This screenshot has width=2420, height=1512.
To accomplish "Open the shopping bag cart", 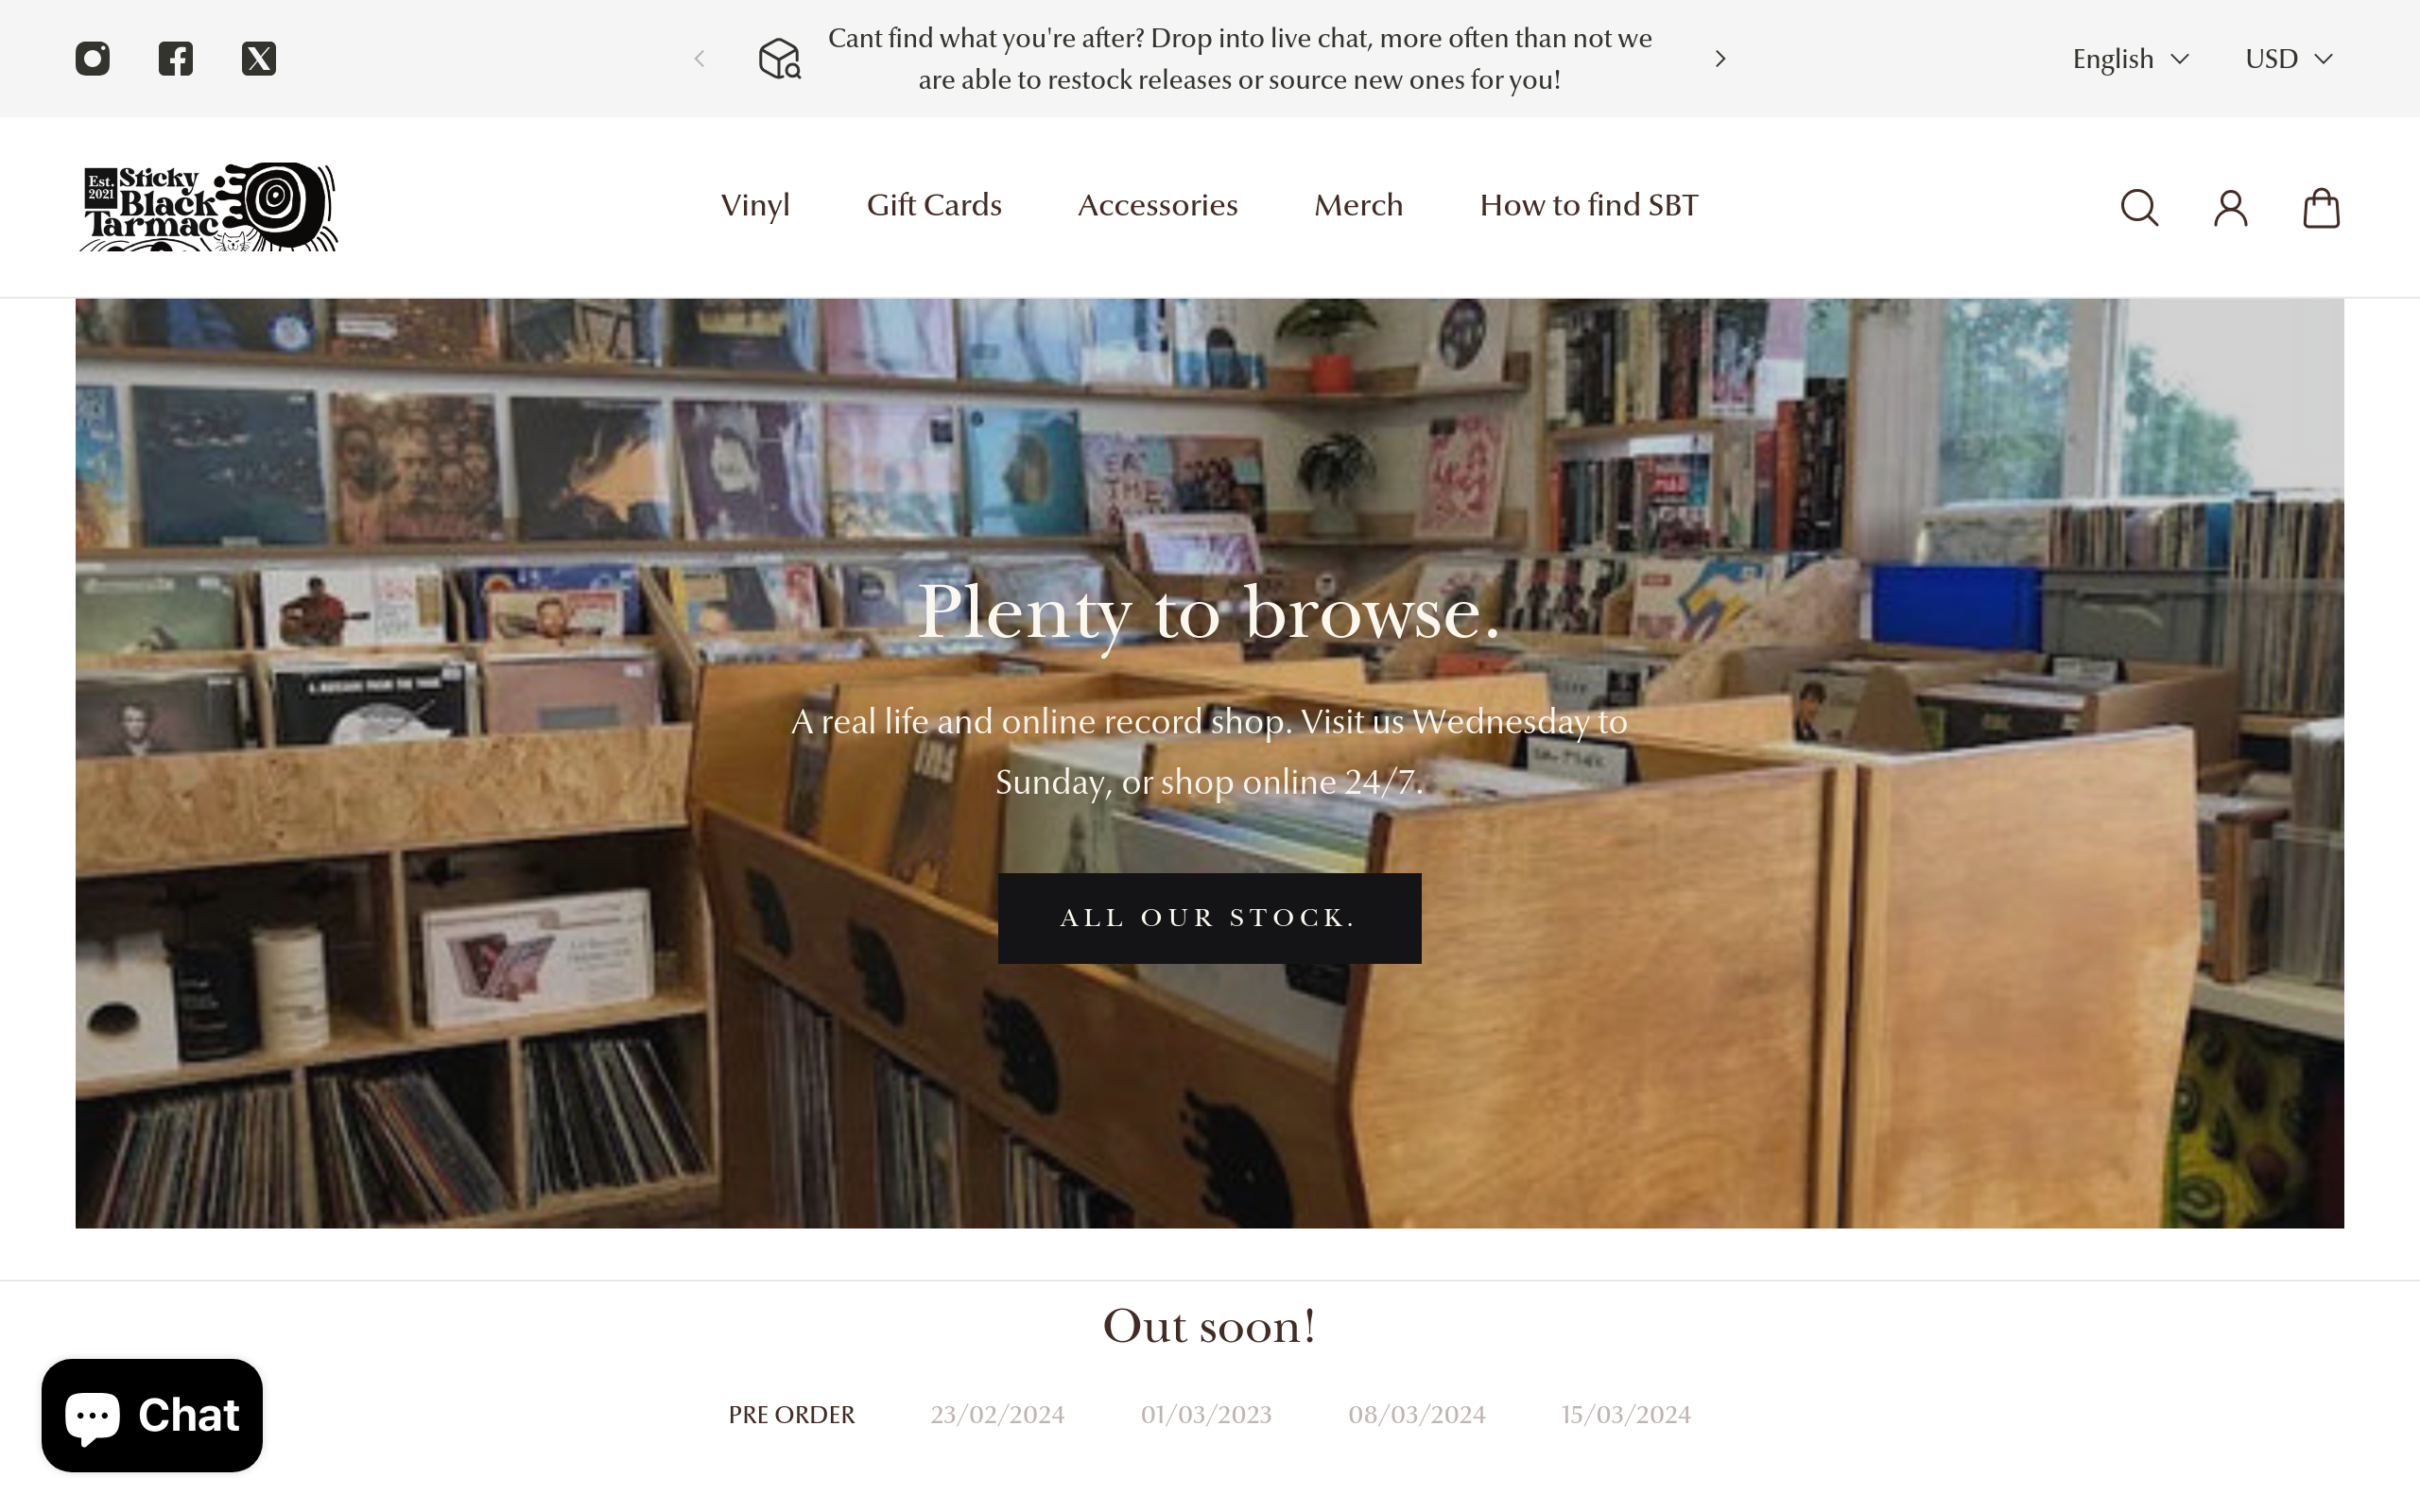I will [2321, 208].
